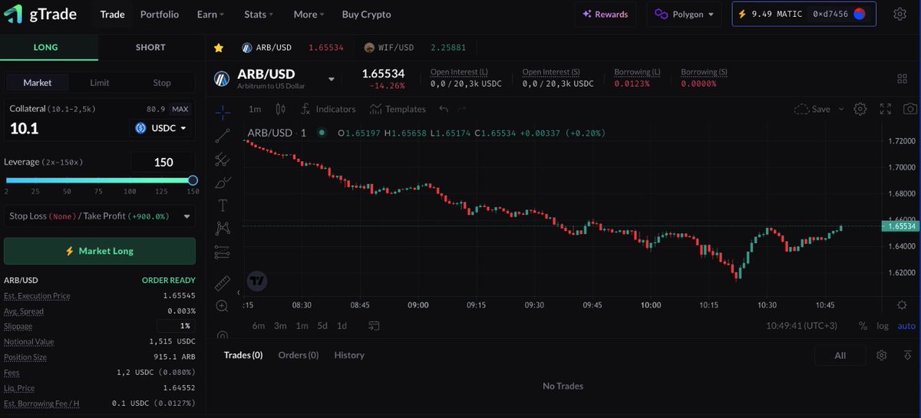Click the gTrade logo

[x=40, y=14]
